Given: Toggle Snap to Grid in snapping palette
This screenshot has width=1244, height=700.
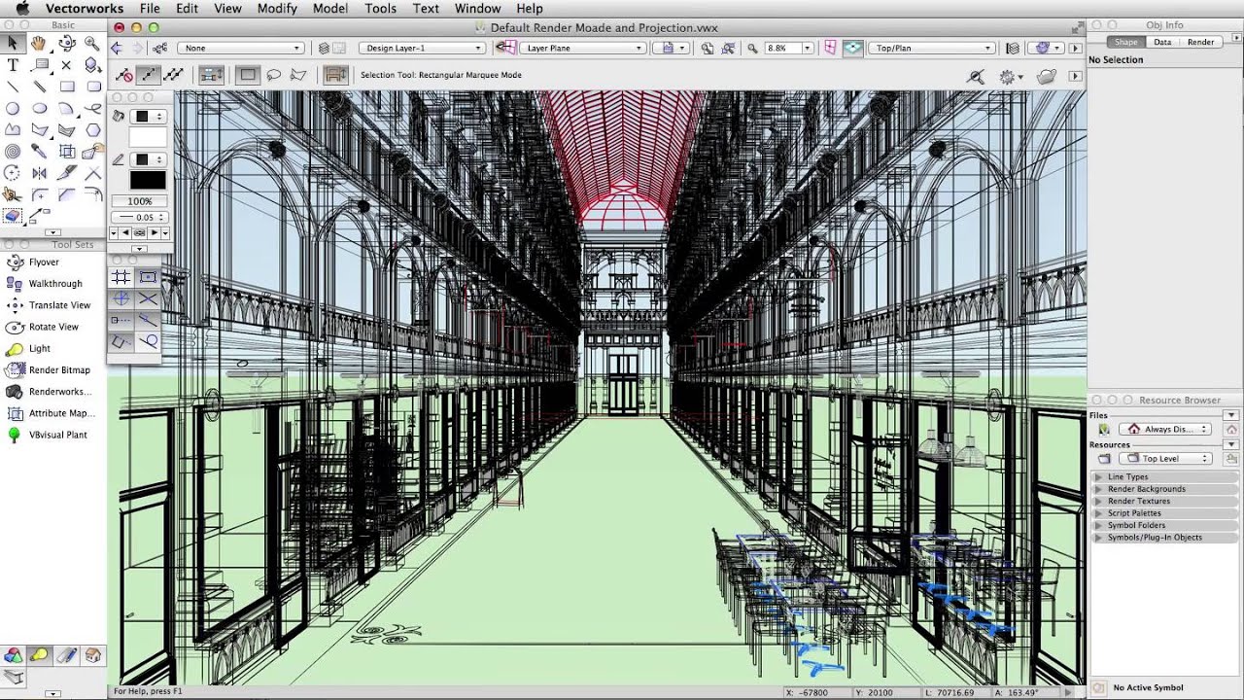Looking at the screenshot, I should (121, 277).
